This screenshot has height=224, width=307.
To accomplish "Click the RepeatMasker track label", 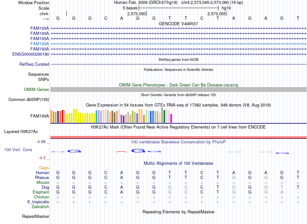I will pos(36,216).
